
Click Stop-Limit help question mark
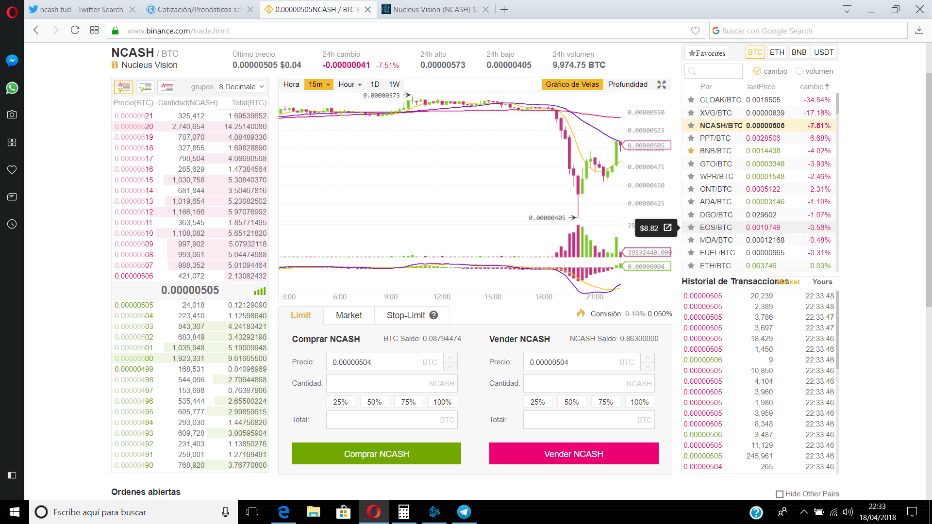pyautogui.click(x=433, y=315)
